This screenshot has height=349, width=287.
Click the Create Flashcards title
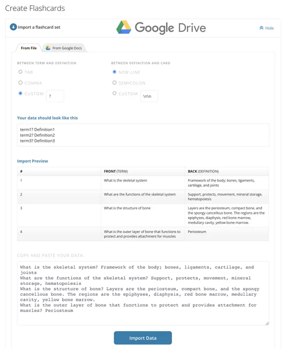coord(35,8)
